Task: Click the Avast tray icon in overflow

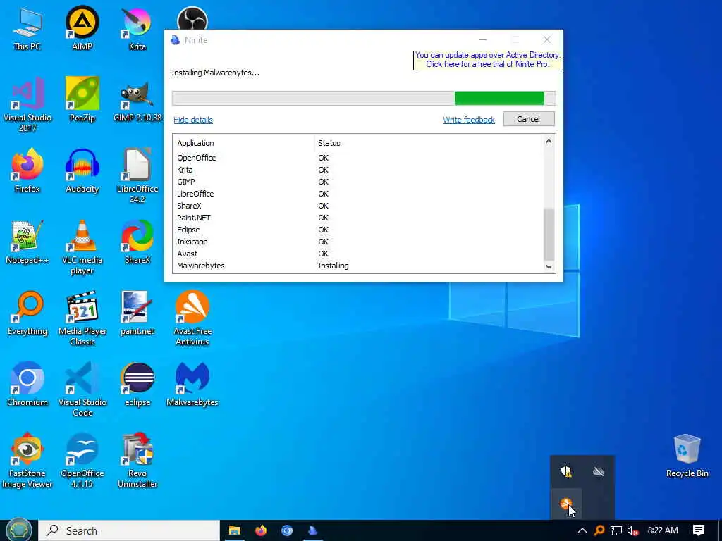Action: 566,503
